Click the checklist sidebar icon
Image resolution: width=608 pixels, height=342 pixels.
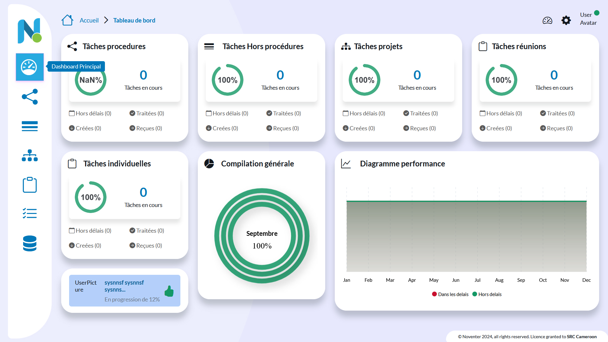click(29, 213)
